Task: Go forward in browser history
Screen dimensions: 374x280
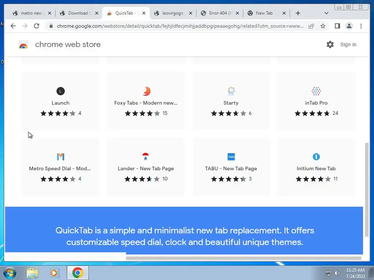Action: pyautogui.click(x=25, y=26)
